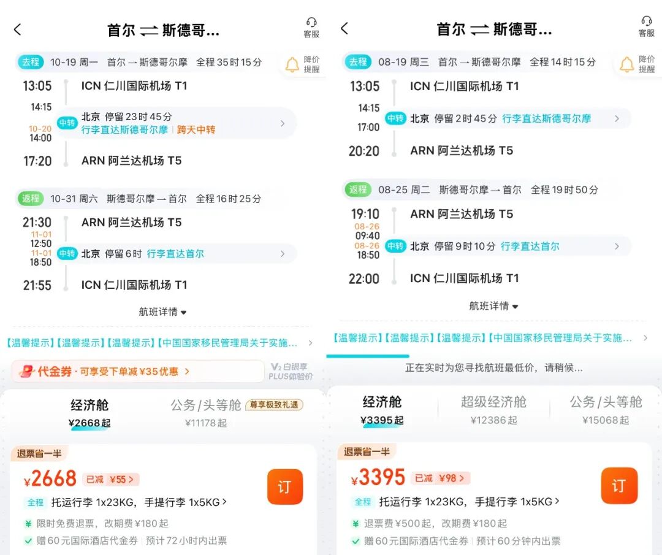The image size is (662, 555).
Task: Tap 跨天中转 label
Action: pos(196,129)
